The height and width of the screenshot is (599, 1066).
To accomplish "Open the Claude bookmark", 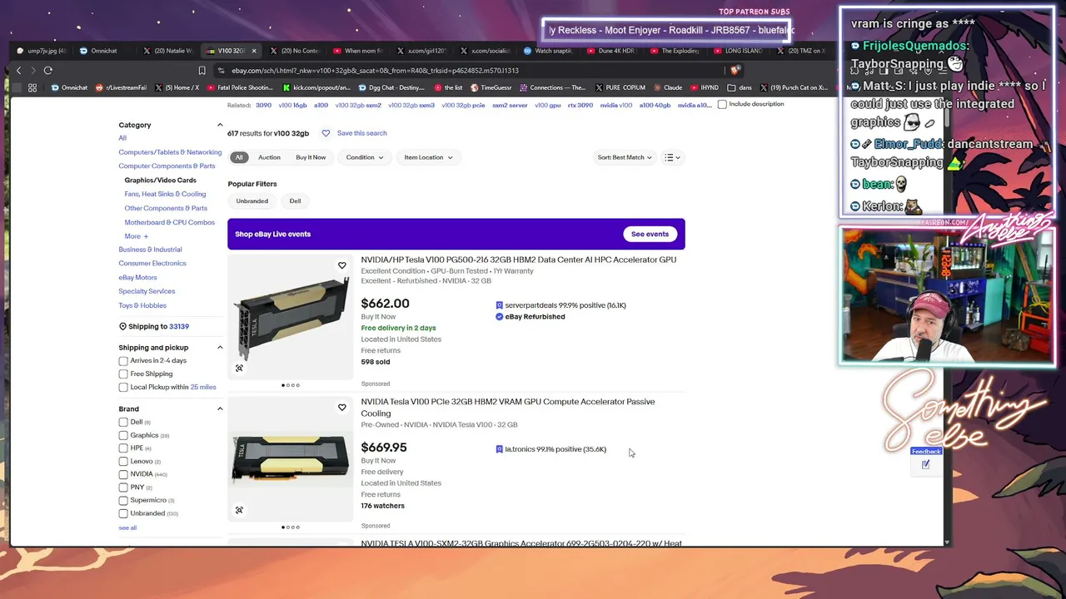I will pos(669,87).
